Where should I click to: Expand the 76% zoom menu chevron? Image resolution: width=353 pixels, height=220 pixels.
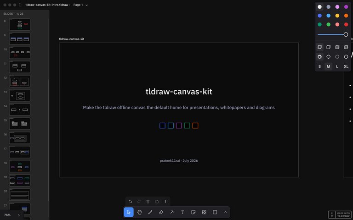click(19, 215)
